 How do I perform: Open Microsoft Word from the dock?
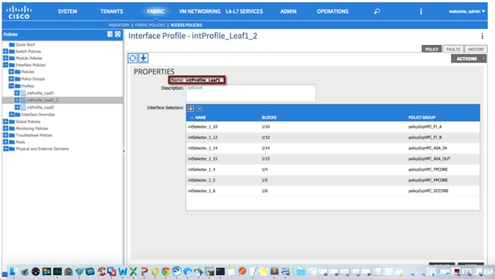point(123,271)
